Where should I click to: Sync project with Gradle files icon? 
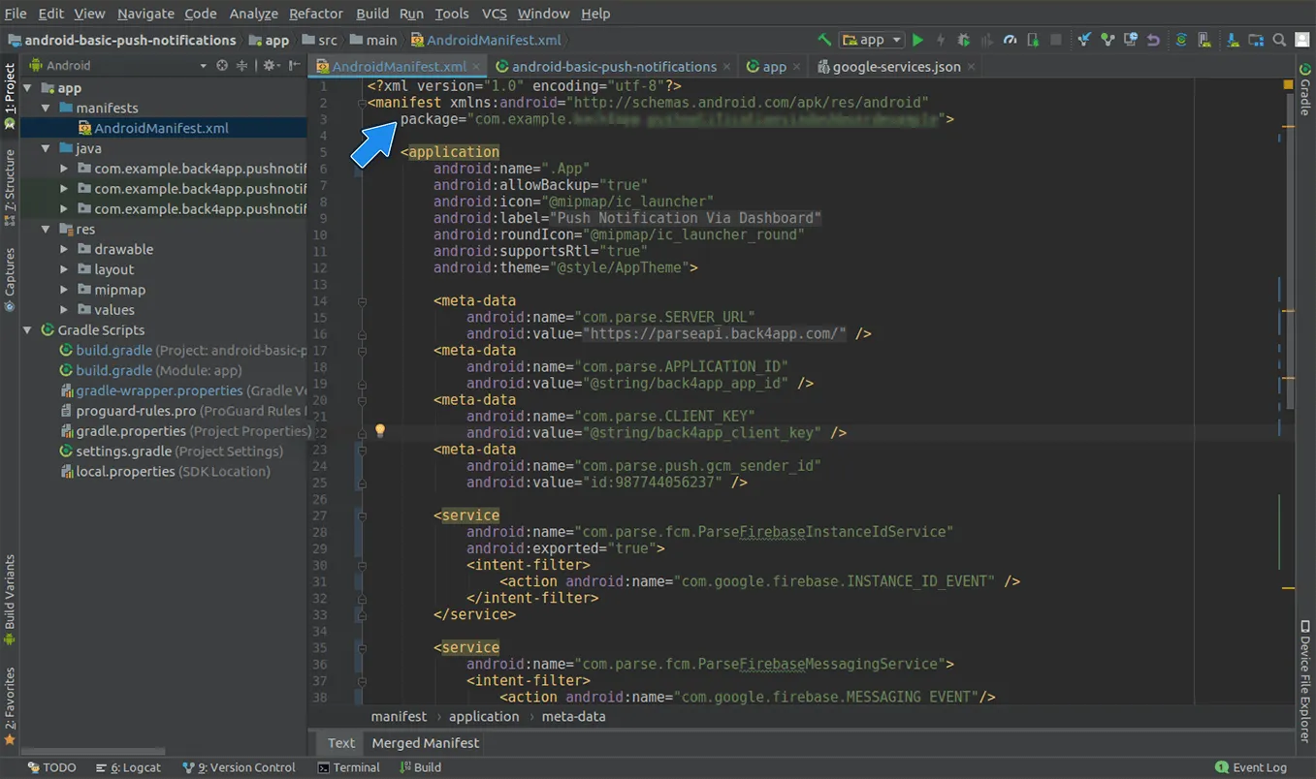coord(1181,40)
